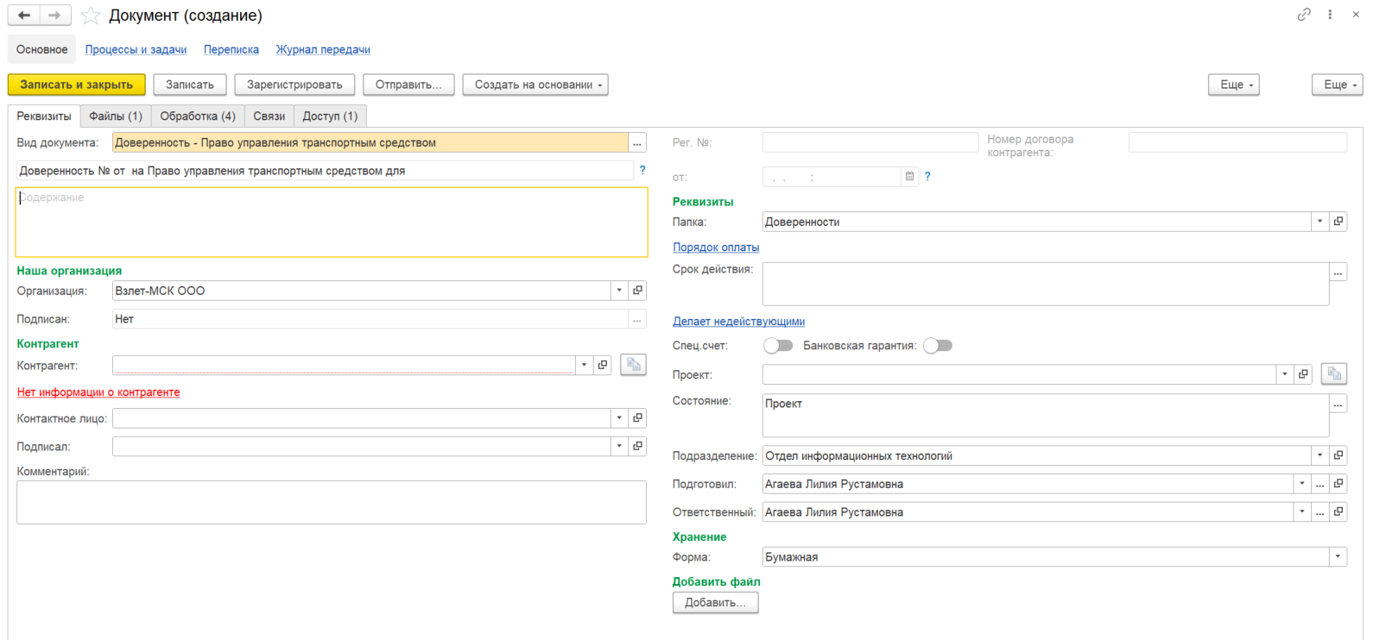Open Ответственный record icon

pos(1338,511)
